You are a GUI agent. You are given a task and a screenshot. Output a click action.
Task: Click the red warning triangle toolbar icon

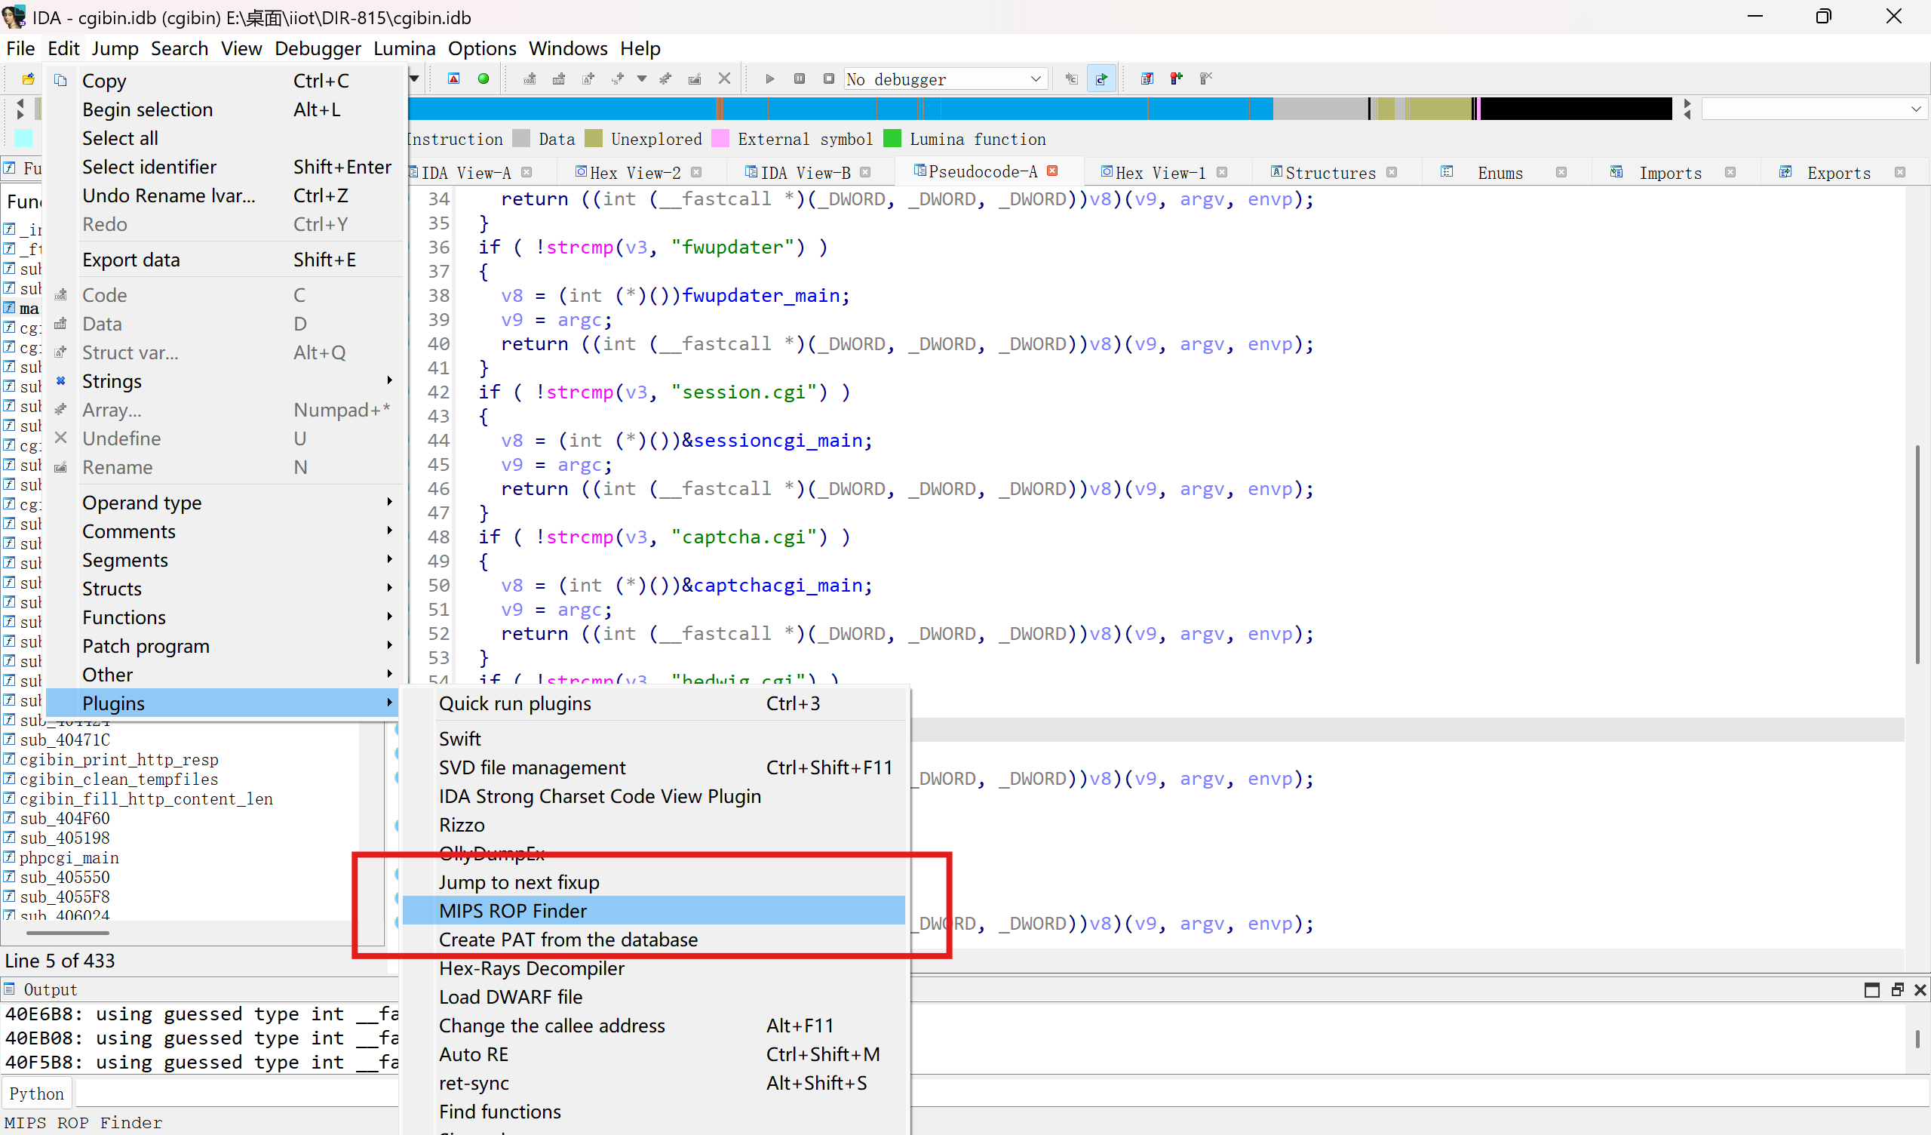pyautogui.click(x=453, y=79)
